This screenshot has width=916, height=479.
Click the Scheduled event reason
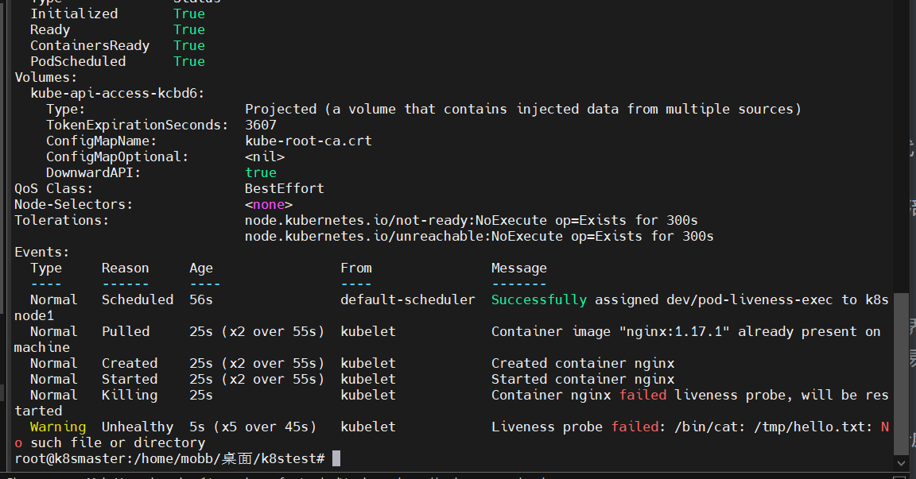coord(137,299)
